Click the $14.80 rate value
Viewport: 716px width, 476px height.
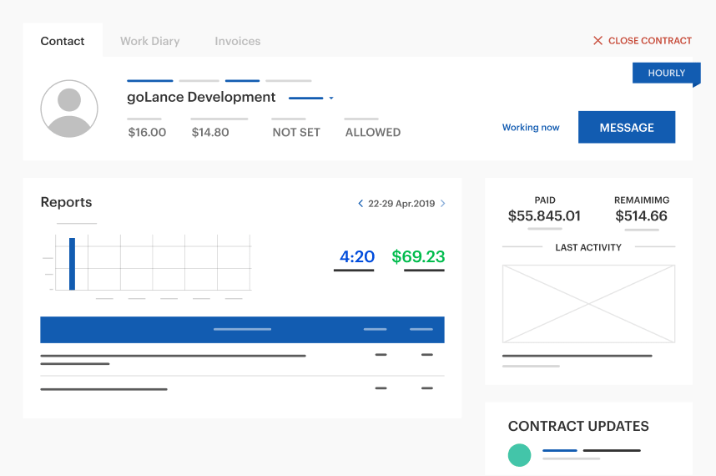210,133
